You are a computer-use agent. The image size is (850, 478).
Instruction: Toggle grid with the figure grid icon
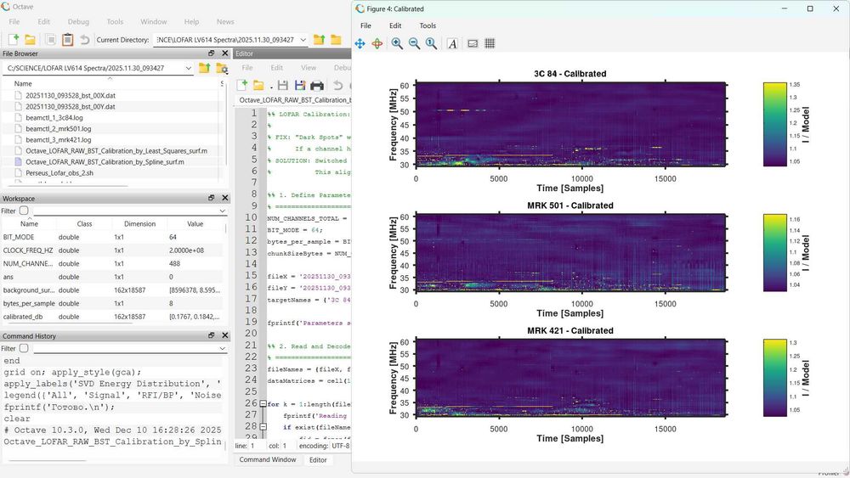tap(490, 43)
